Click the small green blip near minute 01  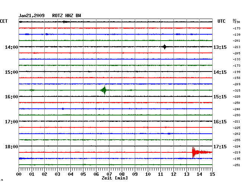(x=32, y=90)
